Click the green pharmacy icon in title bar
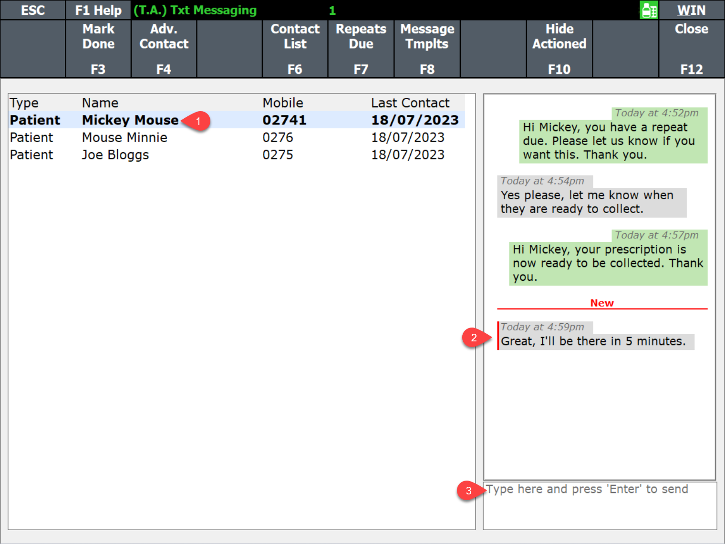This screenshot has width=725, height=544. click(648, 10)
